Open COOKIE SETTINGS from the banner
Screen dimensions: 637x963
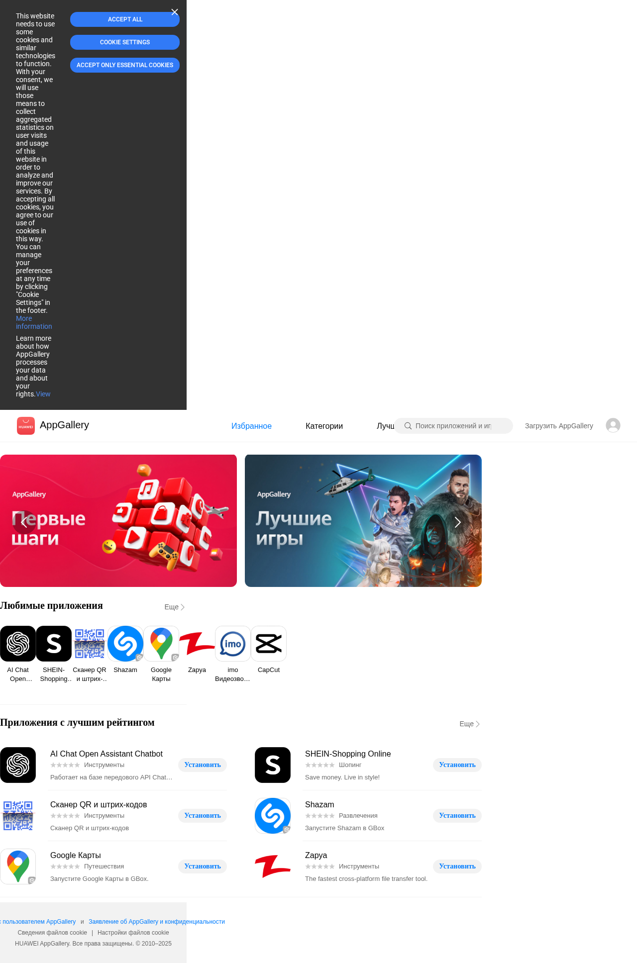coord(125,42)
